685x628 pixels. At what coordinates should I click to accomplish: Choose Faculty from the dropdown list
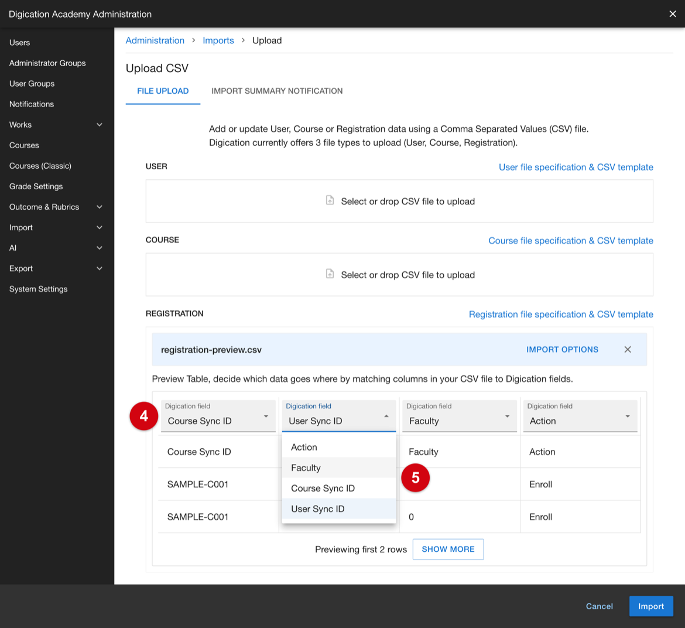coord(339,467)
